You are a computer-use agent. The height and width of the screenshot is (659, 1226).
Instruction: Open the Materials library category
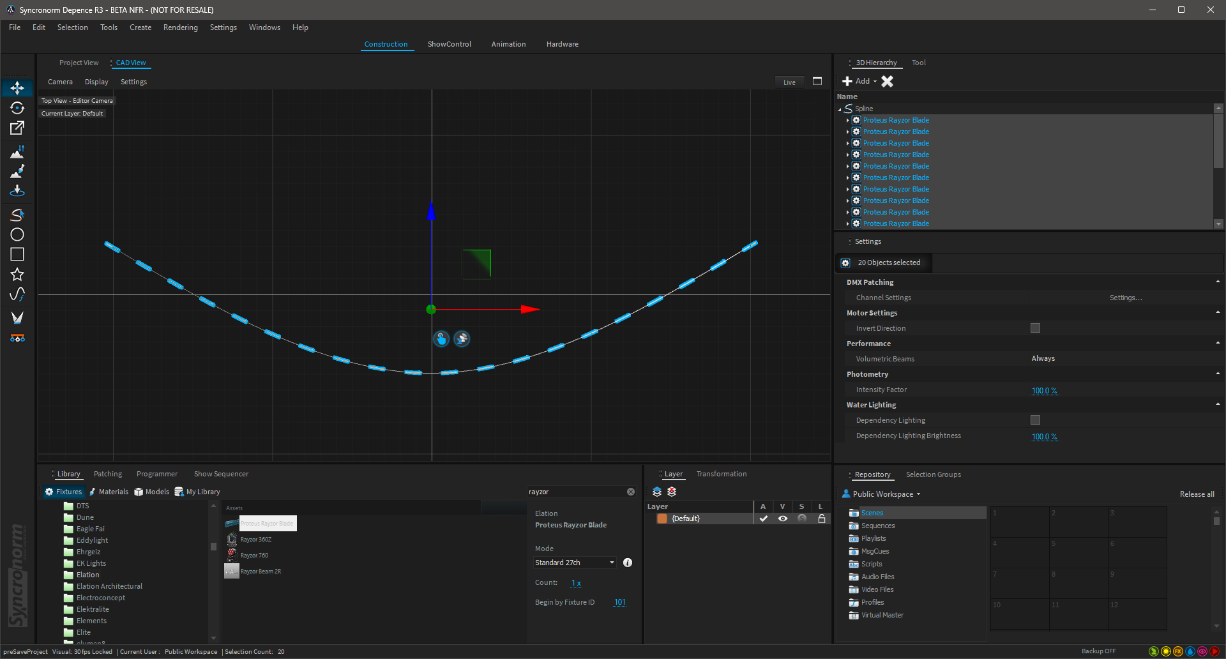click(x=109, y=492)
